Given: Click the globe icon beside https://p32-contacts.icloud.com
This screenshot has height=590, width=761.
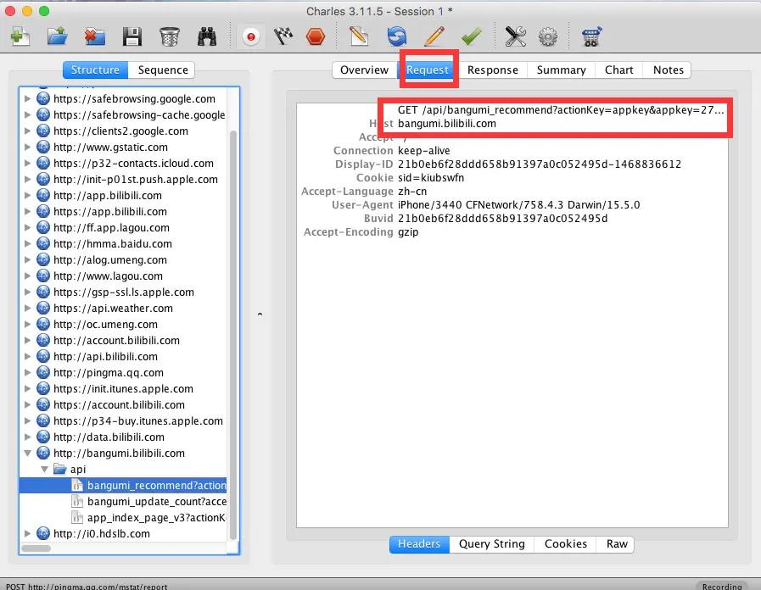Looking at the screenshot, I should pyautogui.click(x=43, y=163).
